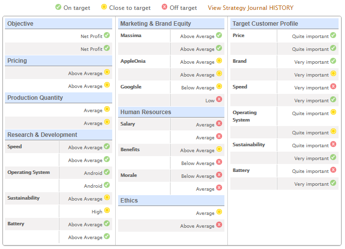Click the red icon next to Ethics Above Average
Viewport: 345px width, 249px height.
tap(219, 225)
